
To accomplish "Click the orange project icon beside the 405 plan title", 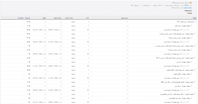I will click(191, 3).
